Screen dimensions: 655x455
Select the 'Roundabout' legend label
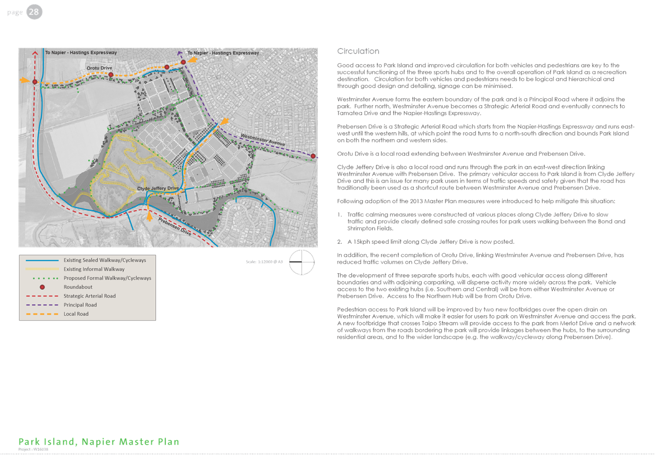pyautogui.click(x=78, y=287)
